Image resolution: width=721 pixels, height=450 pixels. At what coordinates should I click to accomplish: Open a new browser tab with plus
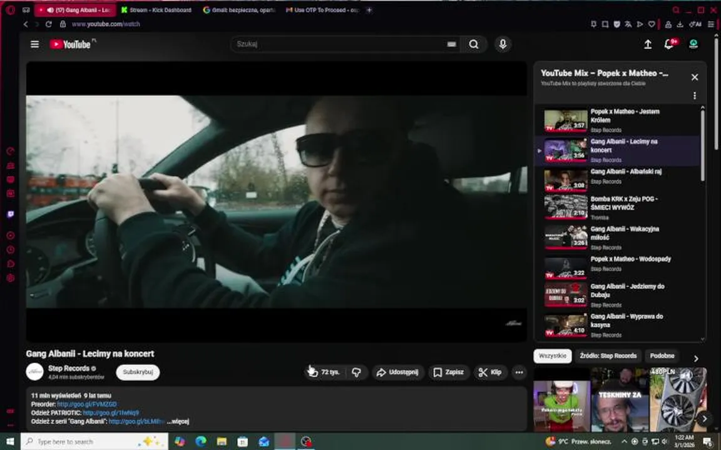369,9
